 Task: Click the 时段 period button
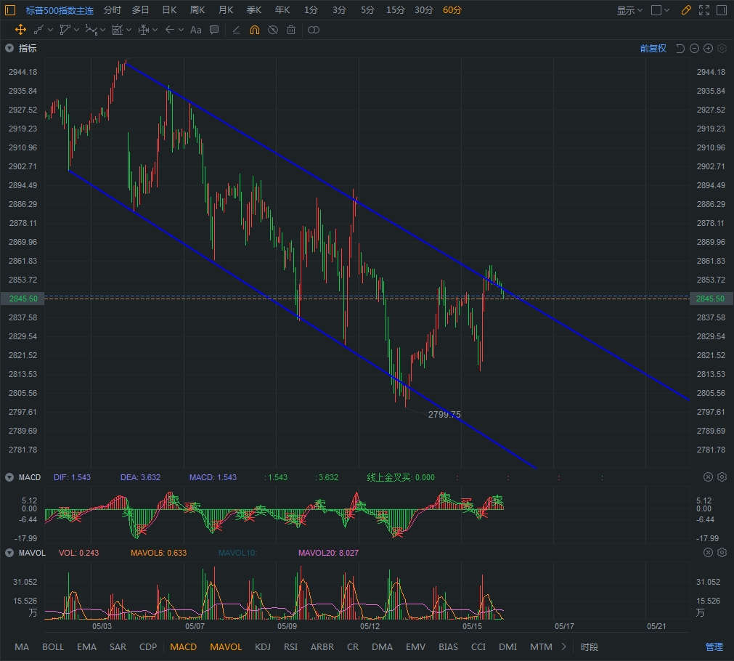(x=590, y=647)
